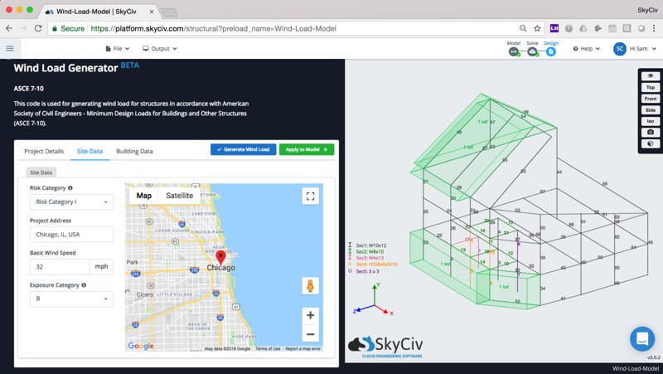Image resolution: width=663 pixels, height=374 pixels.
Task: Open map Terms of Use link
Action: [x=268, y=348]
